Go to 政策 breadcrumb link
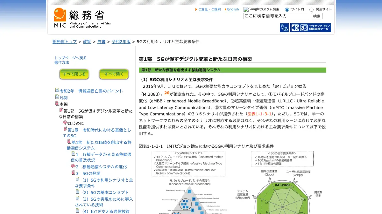The height and width of the screenshot is (214, 382). (x=87, y=42)
